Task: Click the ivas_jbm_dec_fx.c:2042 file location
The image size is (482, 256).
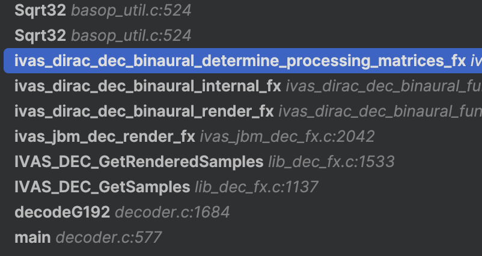Action: point(287,136)
